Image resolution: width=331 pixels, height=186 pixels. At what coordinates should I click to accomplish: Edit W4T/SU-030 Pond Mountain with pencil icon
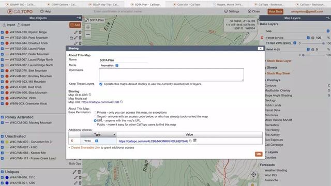pyautogui.click(x=76, y=38)
